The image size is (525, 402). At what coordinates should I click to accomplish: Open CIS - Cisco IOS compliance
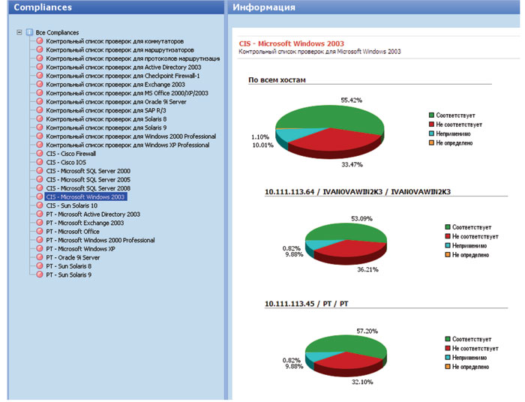(66, 162)
